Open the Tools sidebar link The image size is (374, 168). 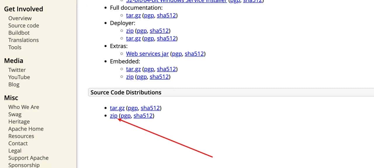(15, 47)
